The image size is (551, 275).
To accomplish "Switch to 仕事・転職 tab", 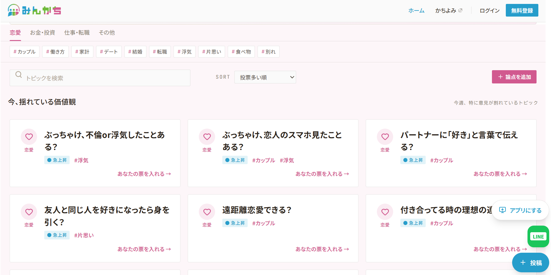I will point(77,33).
